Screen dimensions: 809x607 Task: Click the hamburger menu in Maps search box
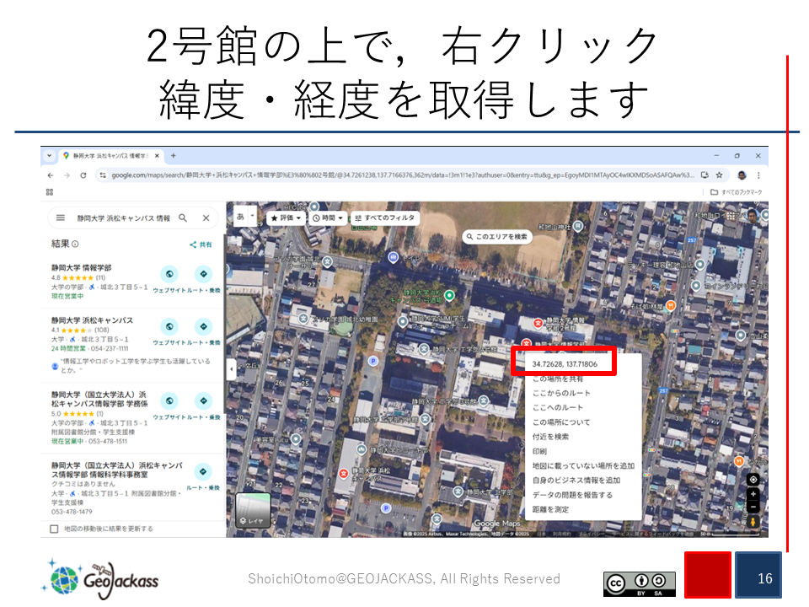tap(61, 218)
